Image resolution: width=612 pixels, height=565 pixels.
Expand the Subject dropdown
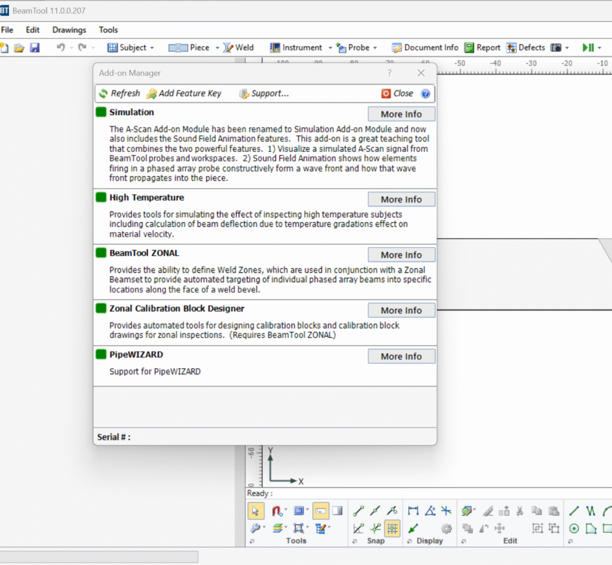tap(152, 47)
